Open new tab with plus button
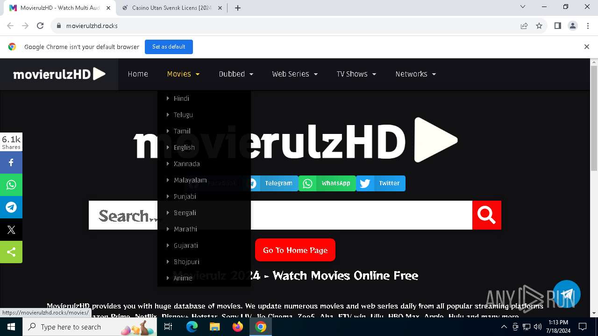This screenshot has height=336, width=598. click(238, 8)
